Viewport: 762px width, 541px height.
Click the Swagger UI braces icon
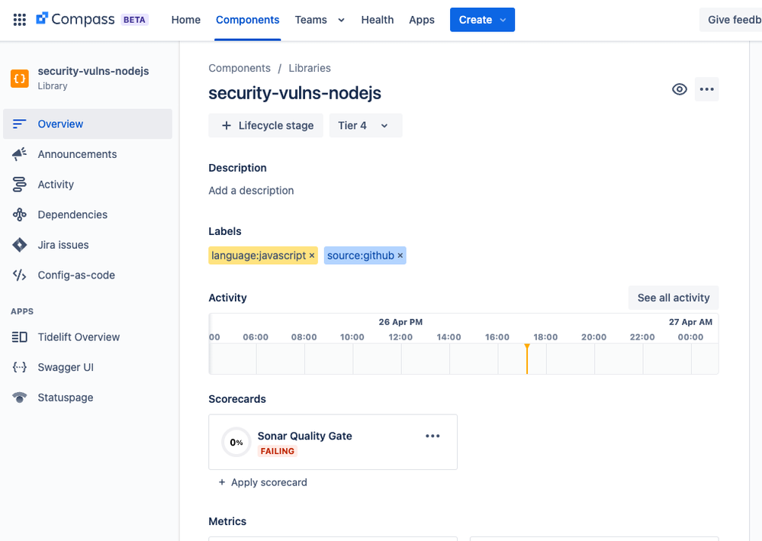pyautogui.click(x=19, y=367)
